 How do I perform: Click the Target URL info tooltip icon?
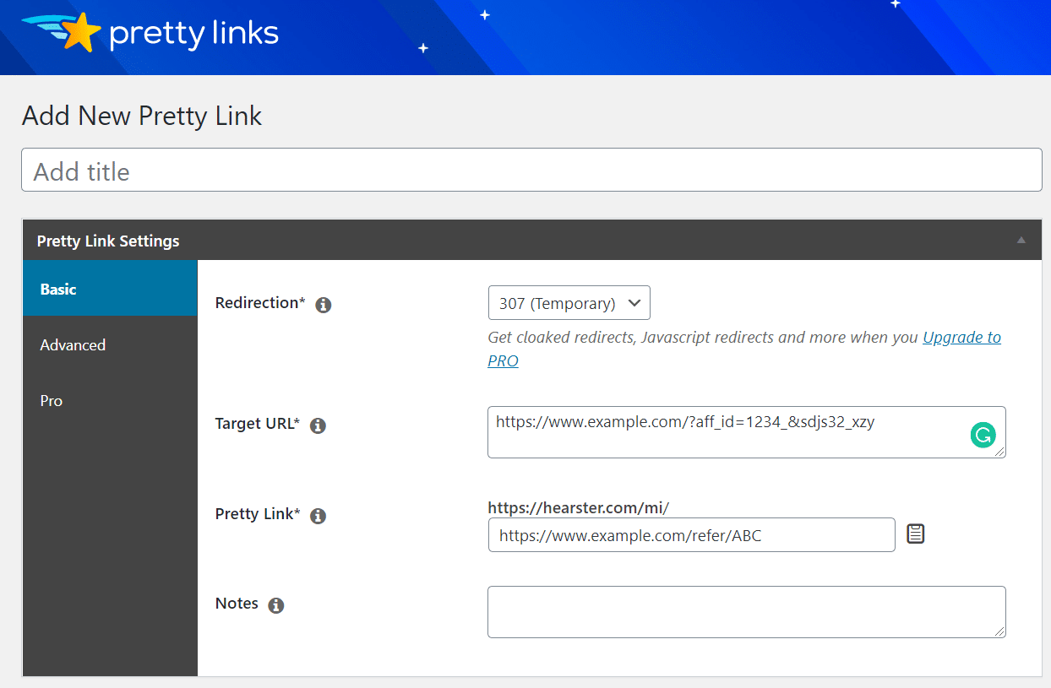(x=318, y=426)
